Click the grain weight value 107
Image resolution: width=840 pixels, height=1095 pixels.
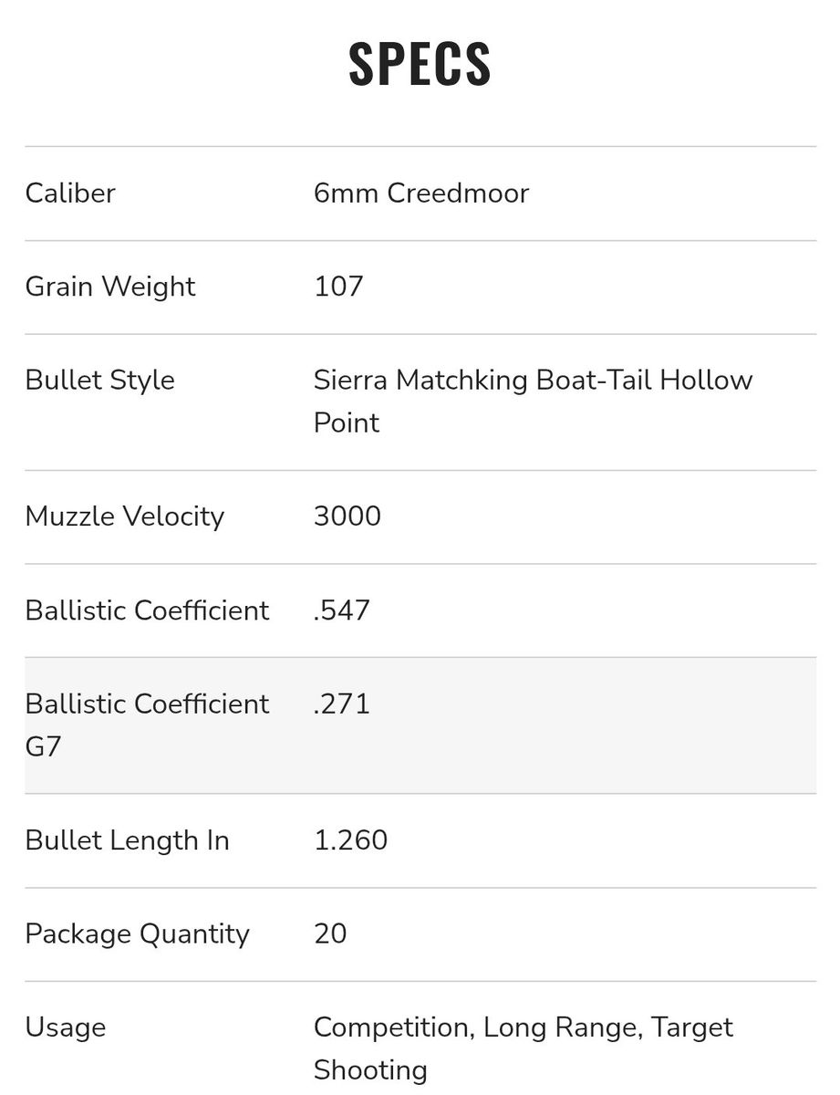coord(338,287)
